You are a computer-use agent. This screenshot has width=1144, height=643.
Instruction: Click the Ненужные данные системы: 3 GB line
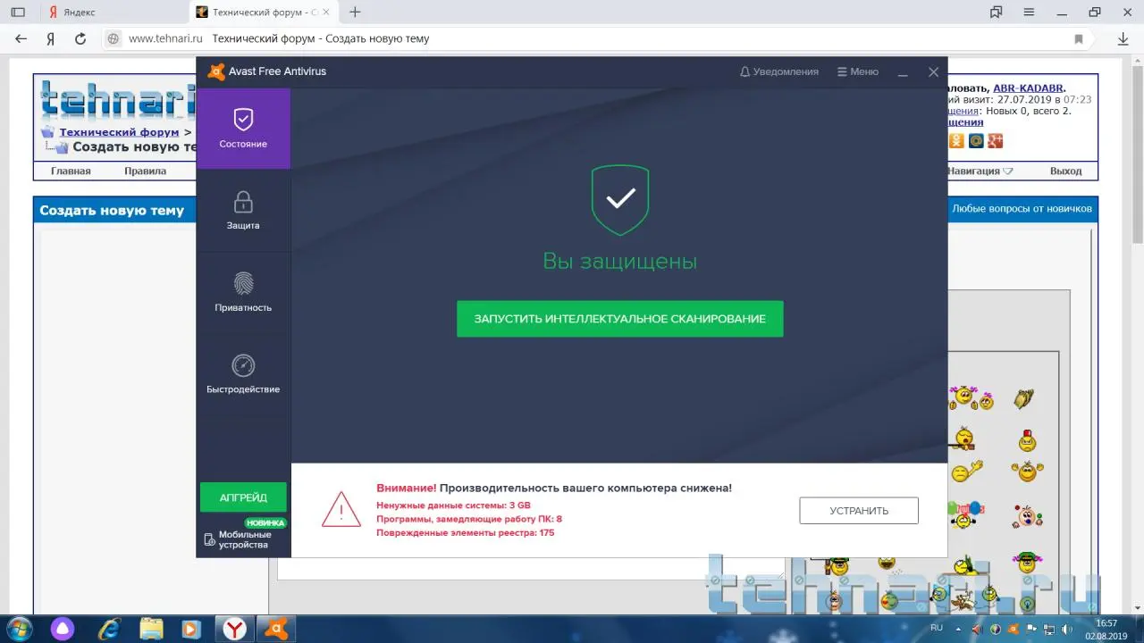coord(453,505)
